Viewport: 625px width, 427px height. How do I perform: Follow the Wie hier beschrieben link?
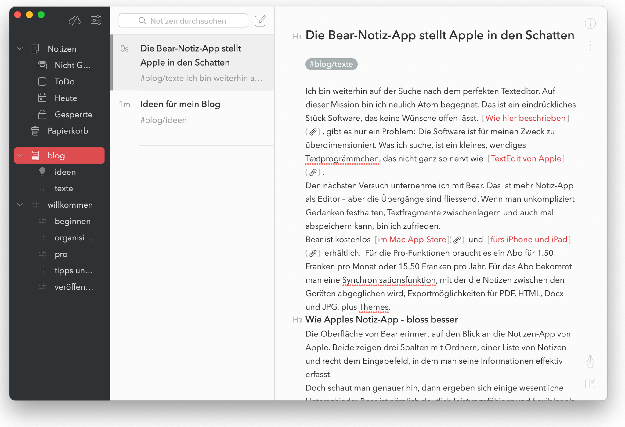525,118
